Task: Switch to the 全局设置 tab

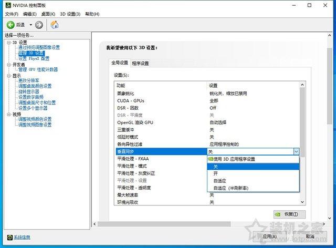Action: (120, 63)
